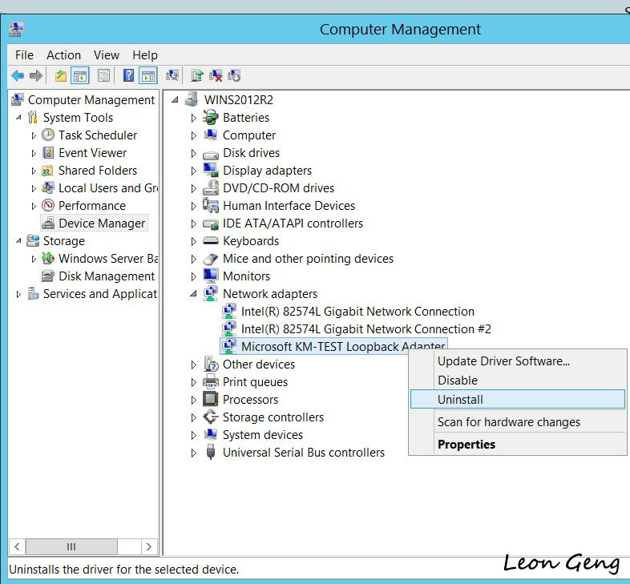Click the Properties sheet toolbar icon
630x584 pixels.
[103, 75]
